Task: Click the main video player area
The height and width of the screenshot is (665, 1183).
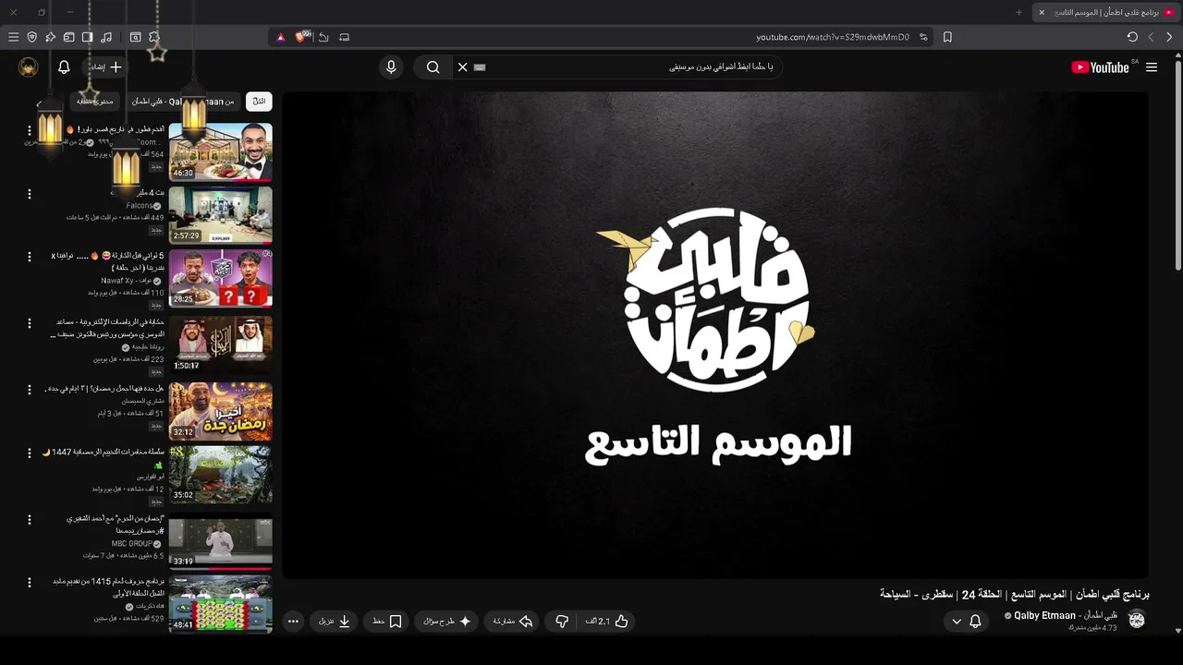Action: click(715, 335)
